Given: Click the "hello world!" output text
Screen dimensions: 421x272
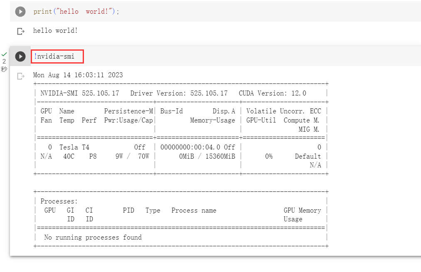Looking at the screenshot, I should [55, 31].
